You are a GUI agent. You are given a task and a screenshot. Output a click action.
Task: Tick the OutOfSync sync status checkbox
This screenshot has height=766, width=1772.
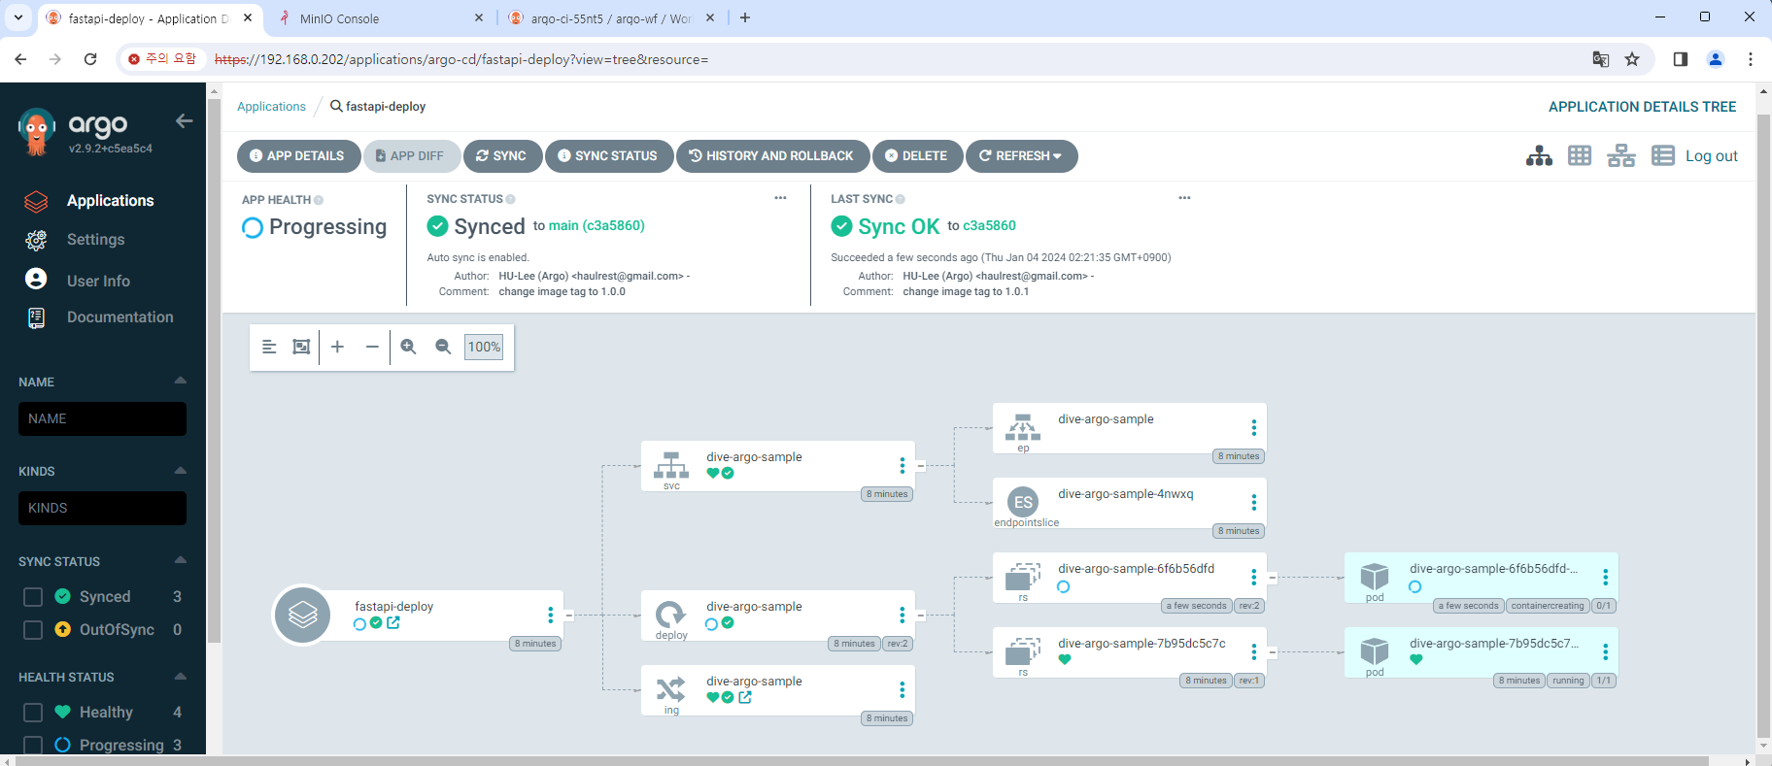(x=33, y=629)
